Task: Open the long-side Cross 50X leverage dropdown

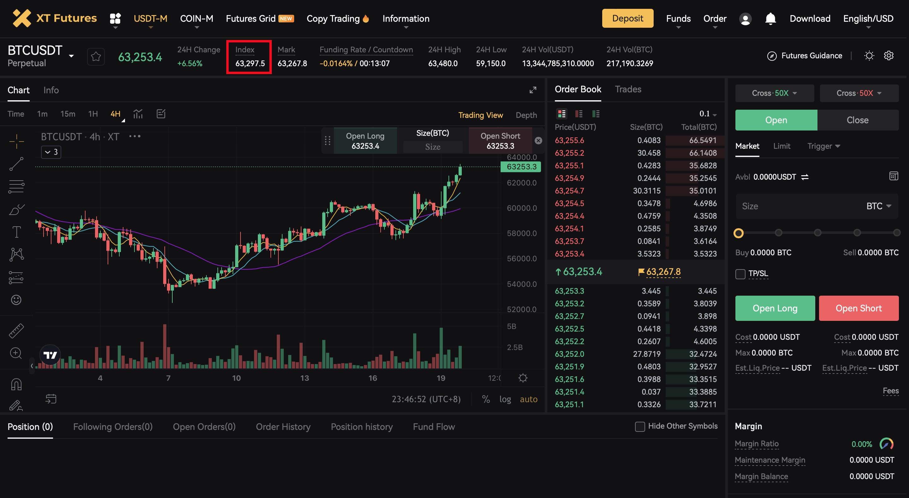Action: [x=774, y=93]
